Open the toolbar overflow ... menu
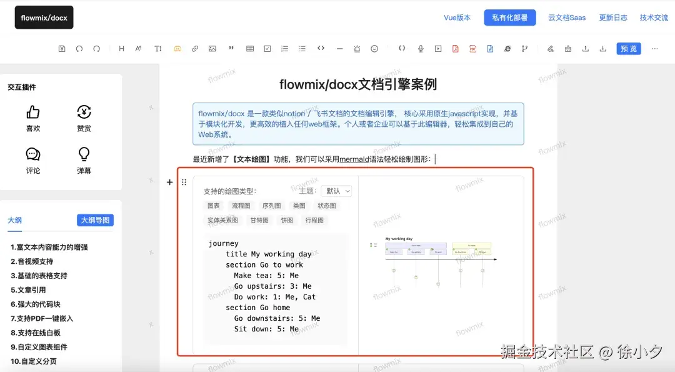675x372 pixels. point(654,48)
